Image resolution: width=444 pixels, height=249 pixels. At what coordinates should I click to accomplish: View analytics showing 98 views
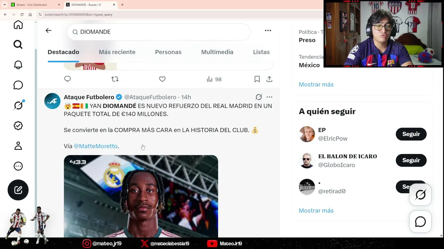tap(214, 79)
